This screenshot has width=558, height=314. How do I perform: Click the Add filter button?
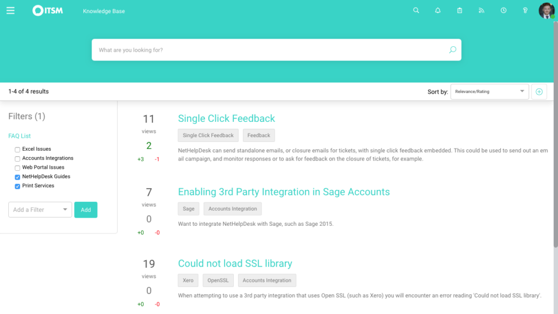point(86,210)
